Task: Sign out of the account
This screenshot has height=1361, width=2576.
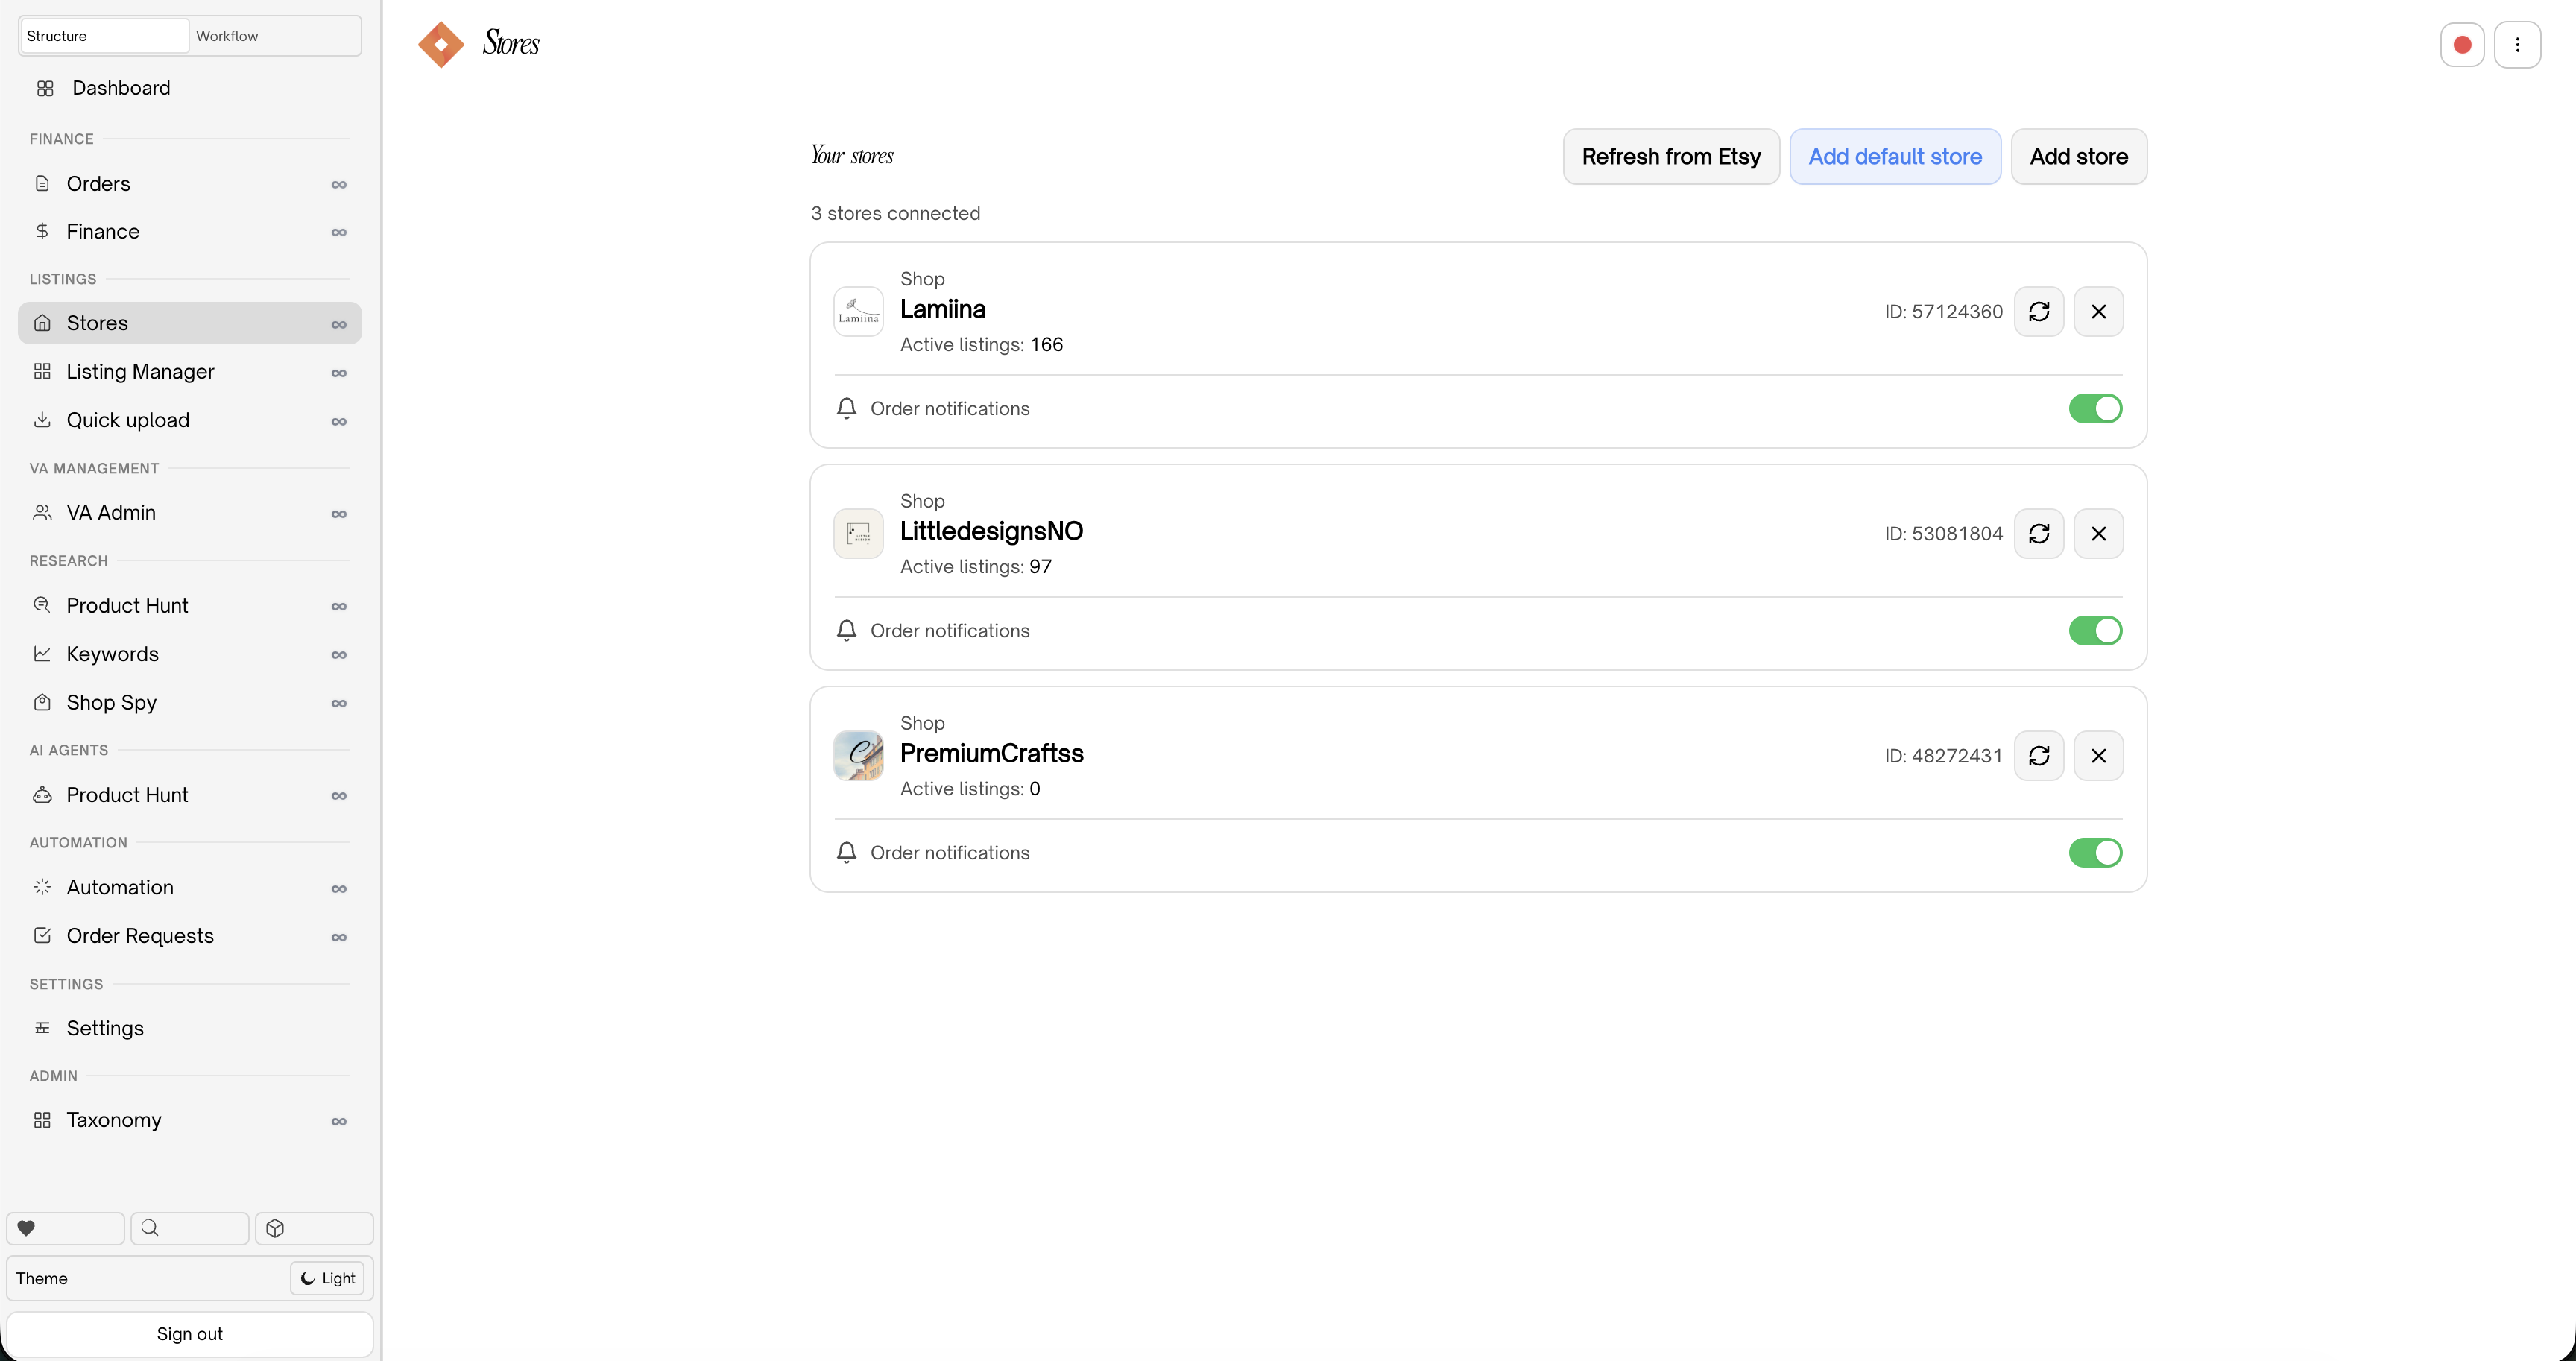Action: (x=189, y=1334)
